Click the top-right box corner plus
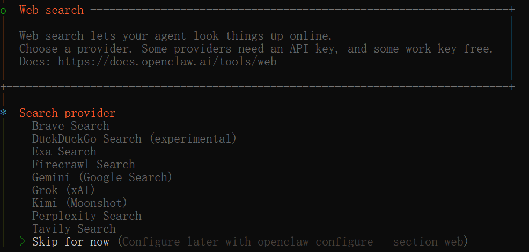Screen dimensions: 529x252 [x=512, y=10]
